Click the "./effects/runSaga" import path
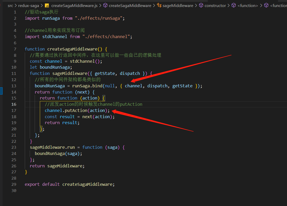Viewport: 287px width, 206px height. [x=99, y=18]
